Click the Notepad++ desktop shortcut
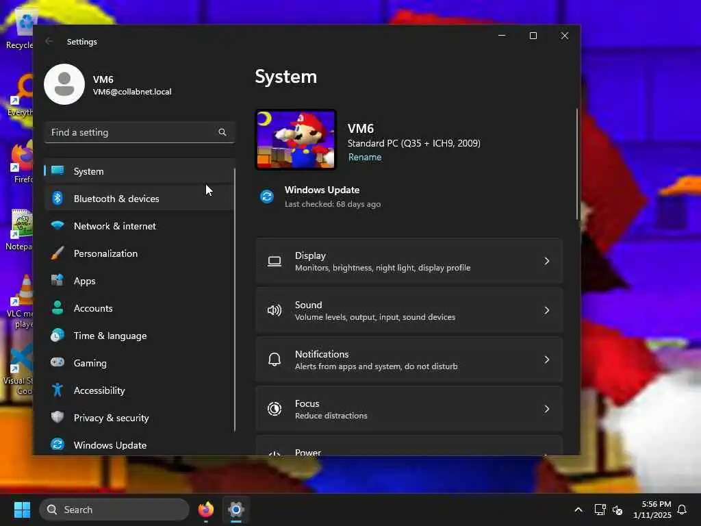 point(18,229)
